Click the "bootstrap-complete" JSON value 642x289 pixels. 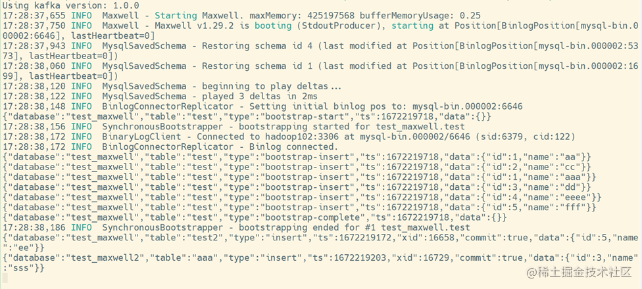click(314, 217)
